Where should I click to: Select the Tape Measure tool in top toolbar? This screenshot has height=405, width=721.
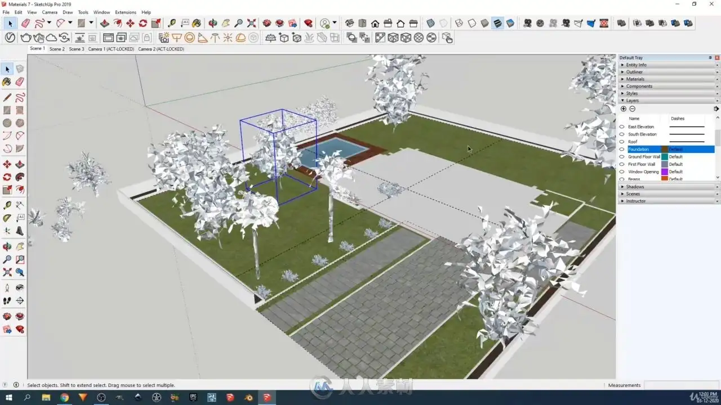click(171, 23)
